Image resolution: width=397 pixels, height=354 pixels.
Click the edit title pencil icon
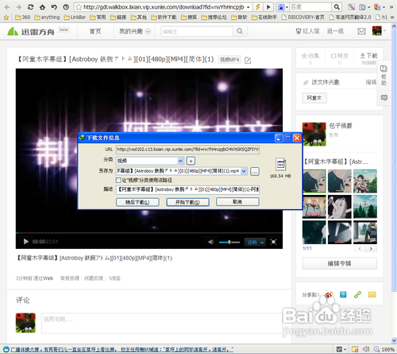[x=248, y=60]
